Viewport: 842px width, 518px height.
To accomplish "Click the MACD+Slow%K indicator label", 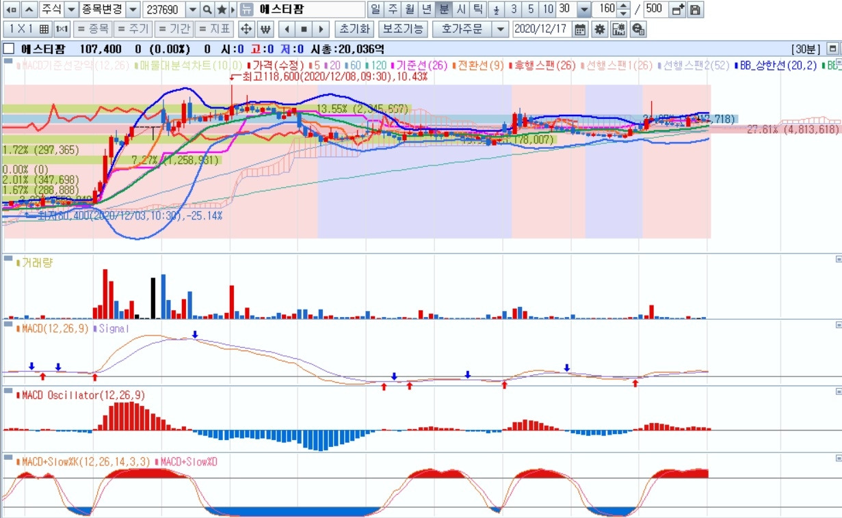I will [x=86, y=462].
